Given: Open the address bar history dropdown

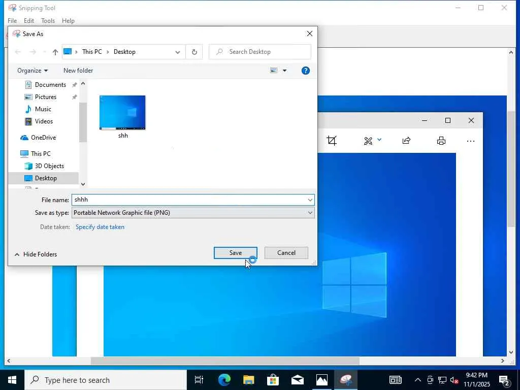Looking at the screenshot, I should coord(178,52).
